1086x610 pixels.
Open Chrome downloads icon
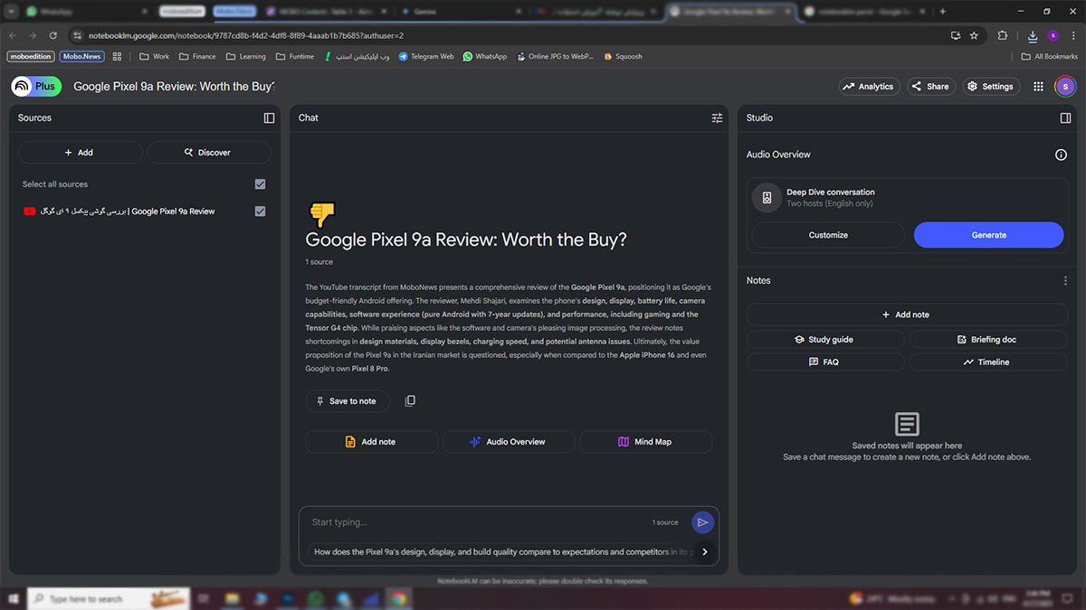tap(1033, 35)
